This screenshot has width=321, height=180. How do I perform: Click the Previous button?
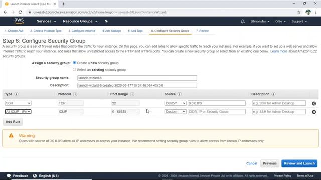point(270,163)
